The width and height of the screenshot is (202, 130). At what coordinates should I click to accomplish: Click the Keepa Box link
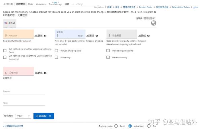tap(99, 7)
